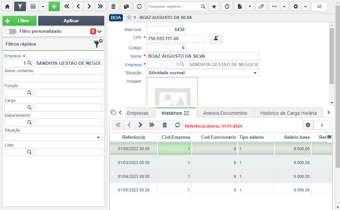Open grid view options dropdown arrow
Screen dimensions: 340x210
pyautogui.click(x=43, y=6)
